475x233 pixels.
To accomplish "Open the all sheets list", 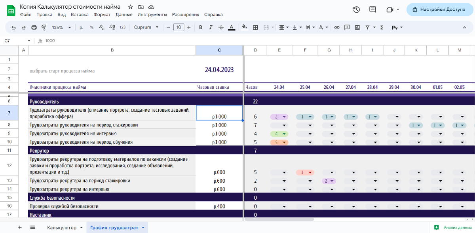I will click(x=33, y=227).
